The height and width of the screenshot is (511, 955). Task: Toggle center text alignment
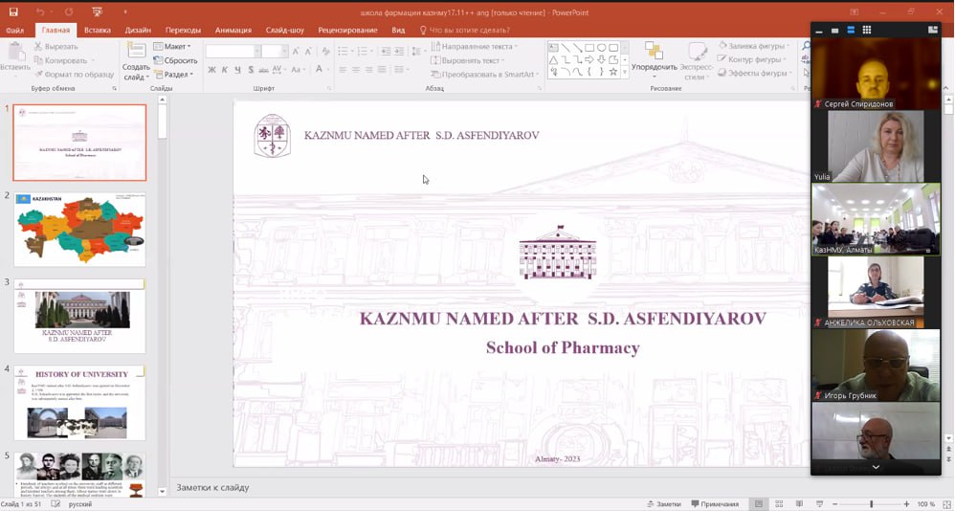click(356, 70)
